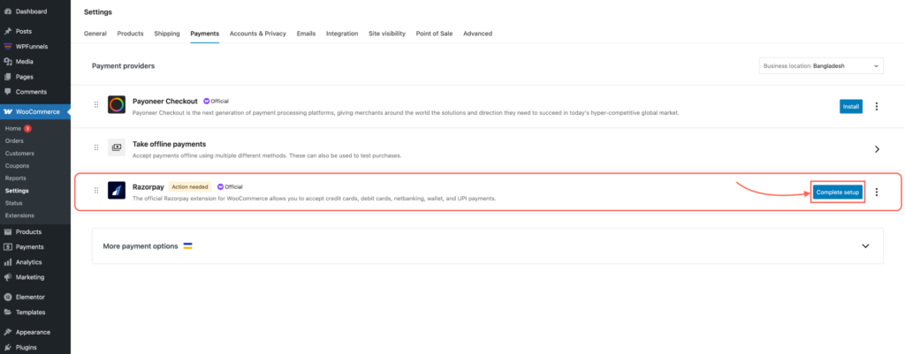Click the Take offline payments title
905x354 pixels.
coord(169,144)
